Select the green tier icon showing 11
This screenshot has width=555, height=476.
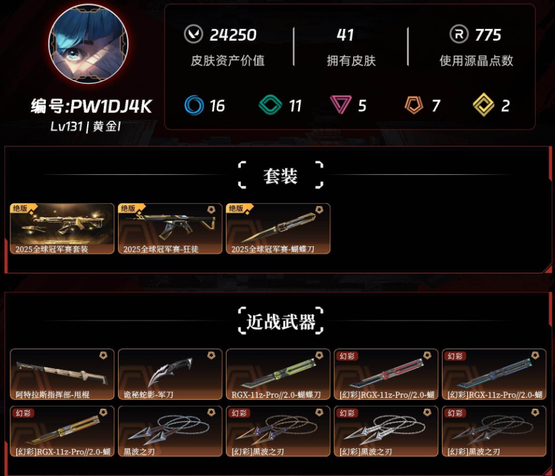[270, 105]
